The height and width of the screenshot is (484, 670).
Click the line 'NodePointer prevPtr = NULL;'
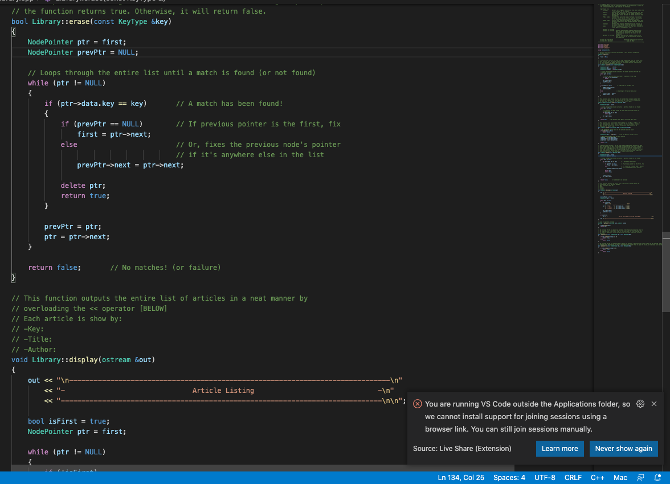pyautogui.click(x=83, y=52)
